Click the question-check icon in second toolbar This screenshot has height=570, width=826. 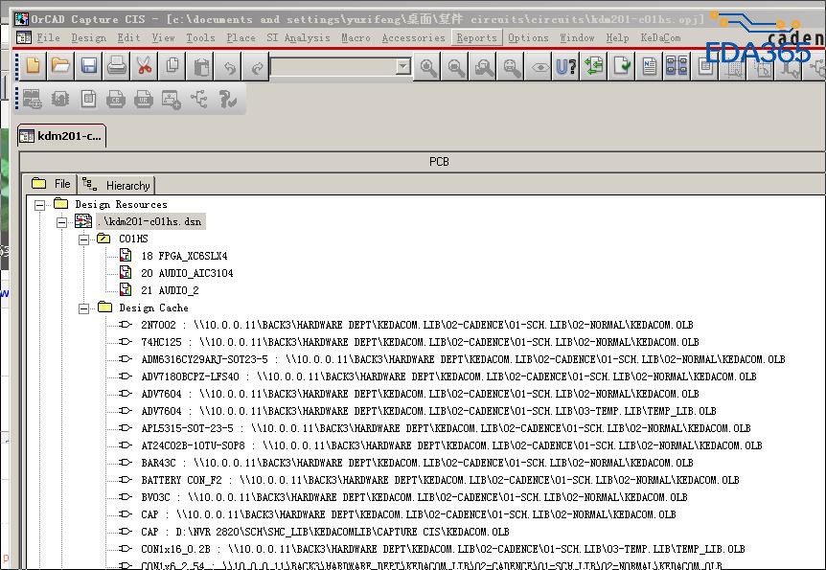227,99
